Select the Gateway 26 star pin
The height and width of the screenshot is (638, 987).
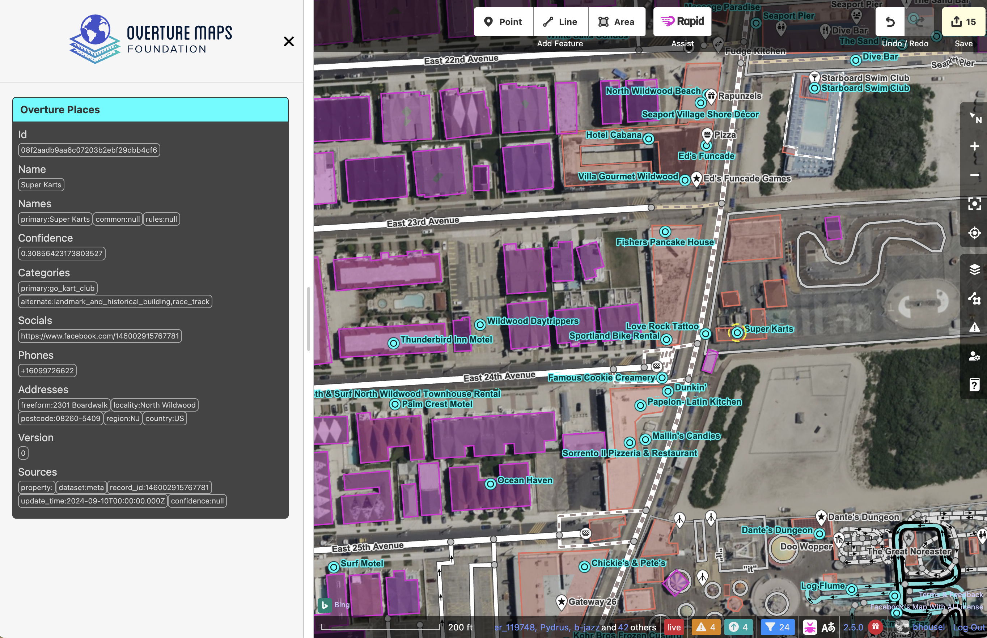click(562, 602)
